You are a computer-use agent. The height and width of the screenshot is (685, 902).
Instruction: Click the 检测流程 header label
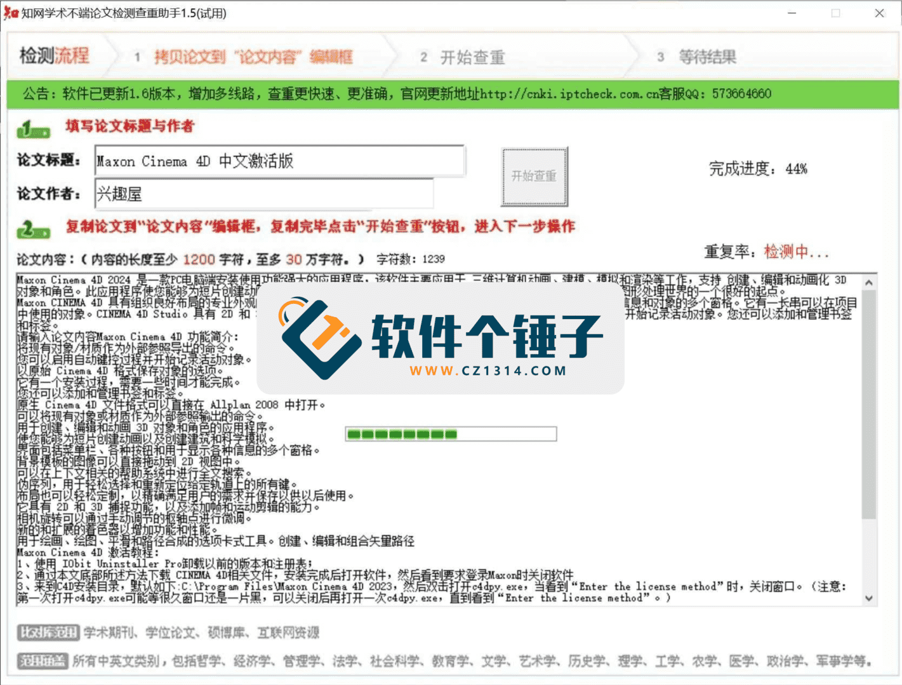coord(55,55)
